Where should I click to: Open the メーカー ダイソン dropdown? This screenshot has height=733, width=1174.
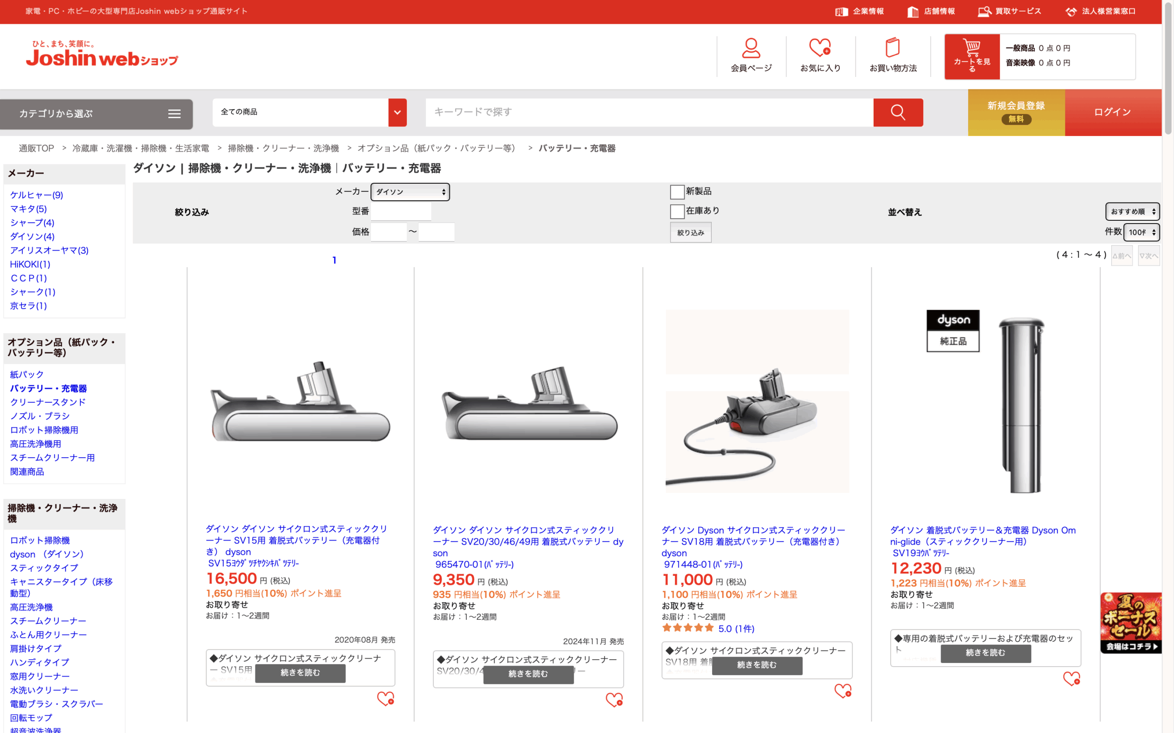(x=410, y=192)
